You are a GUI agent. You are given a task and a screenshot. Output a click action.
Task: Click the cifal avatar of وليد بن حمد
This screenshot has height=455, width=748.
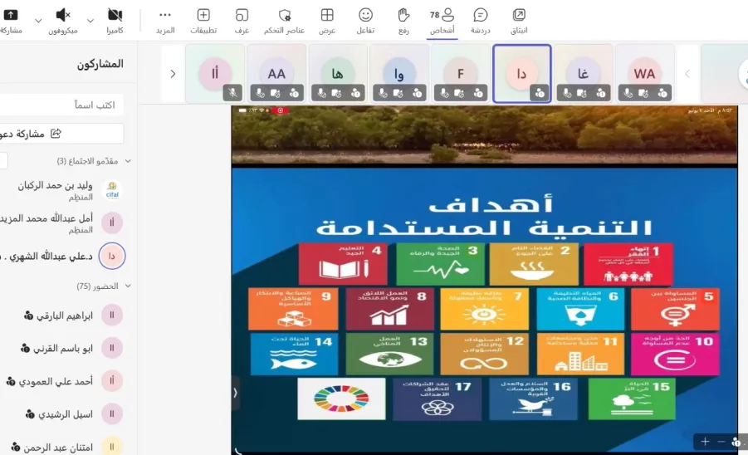tap(112, 190)
